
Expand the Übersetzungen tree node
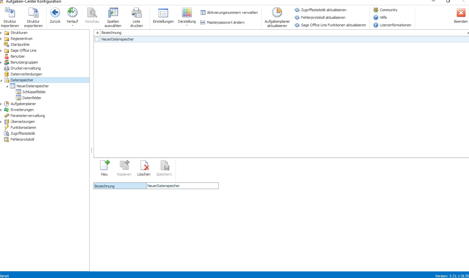pos(1,122)
